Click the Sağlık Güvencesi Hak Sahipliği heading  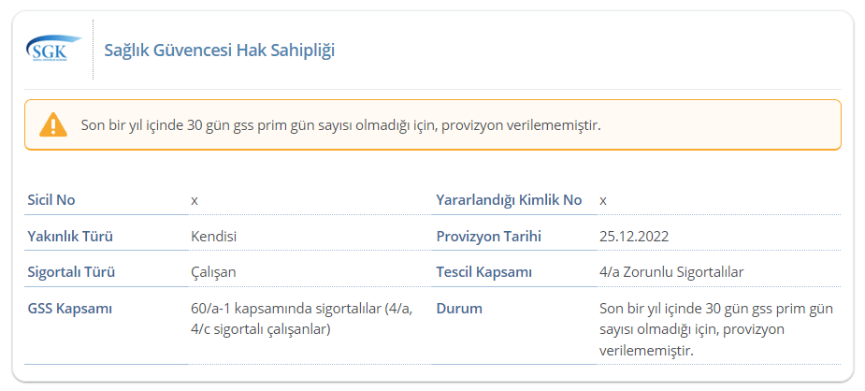click(220, 51)
